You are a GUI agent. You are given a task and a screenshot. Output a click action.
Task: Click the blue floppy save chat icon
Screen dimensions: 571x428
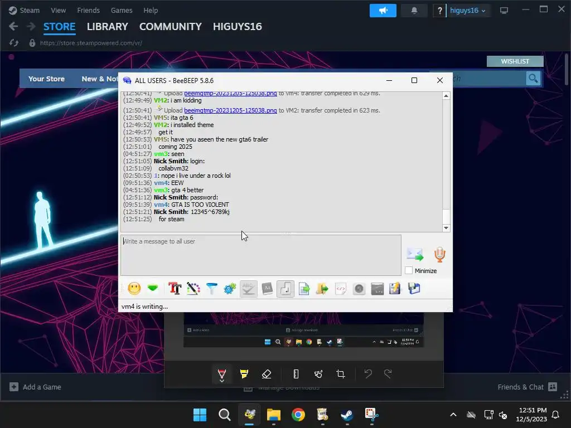(x=414, y=289)
